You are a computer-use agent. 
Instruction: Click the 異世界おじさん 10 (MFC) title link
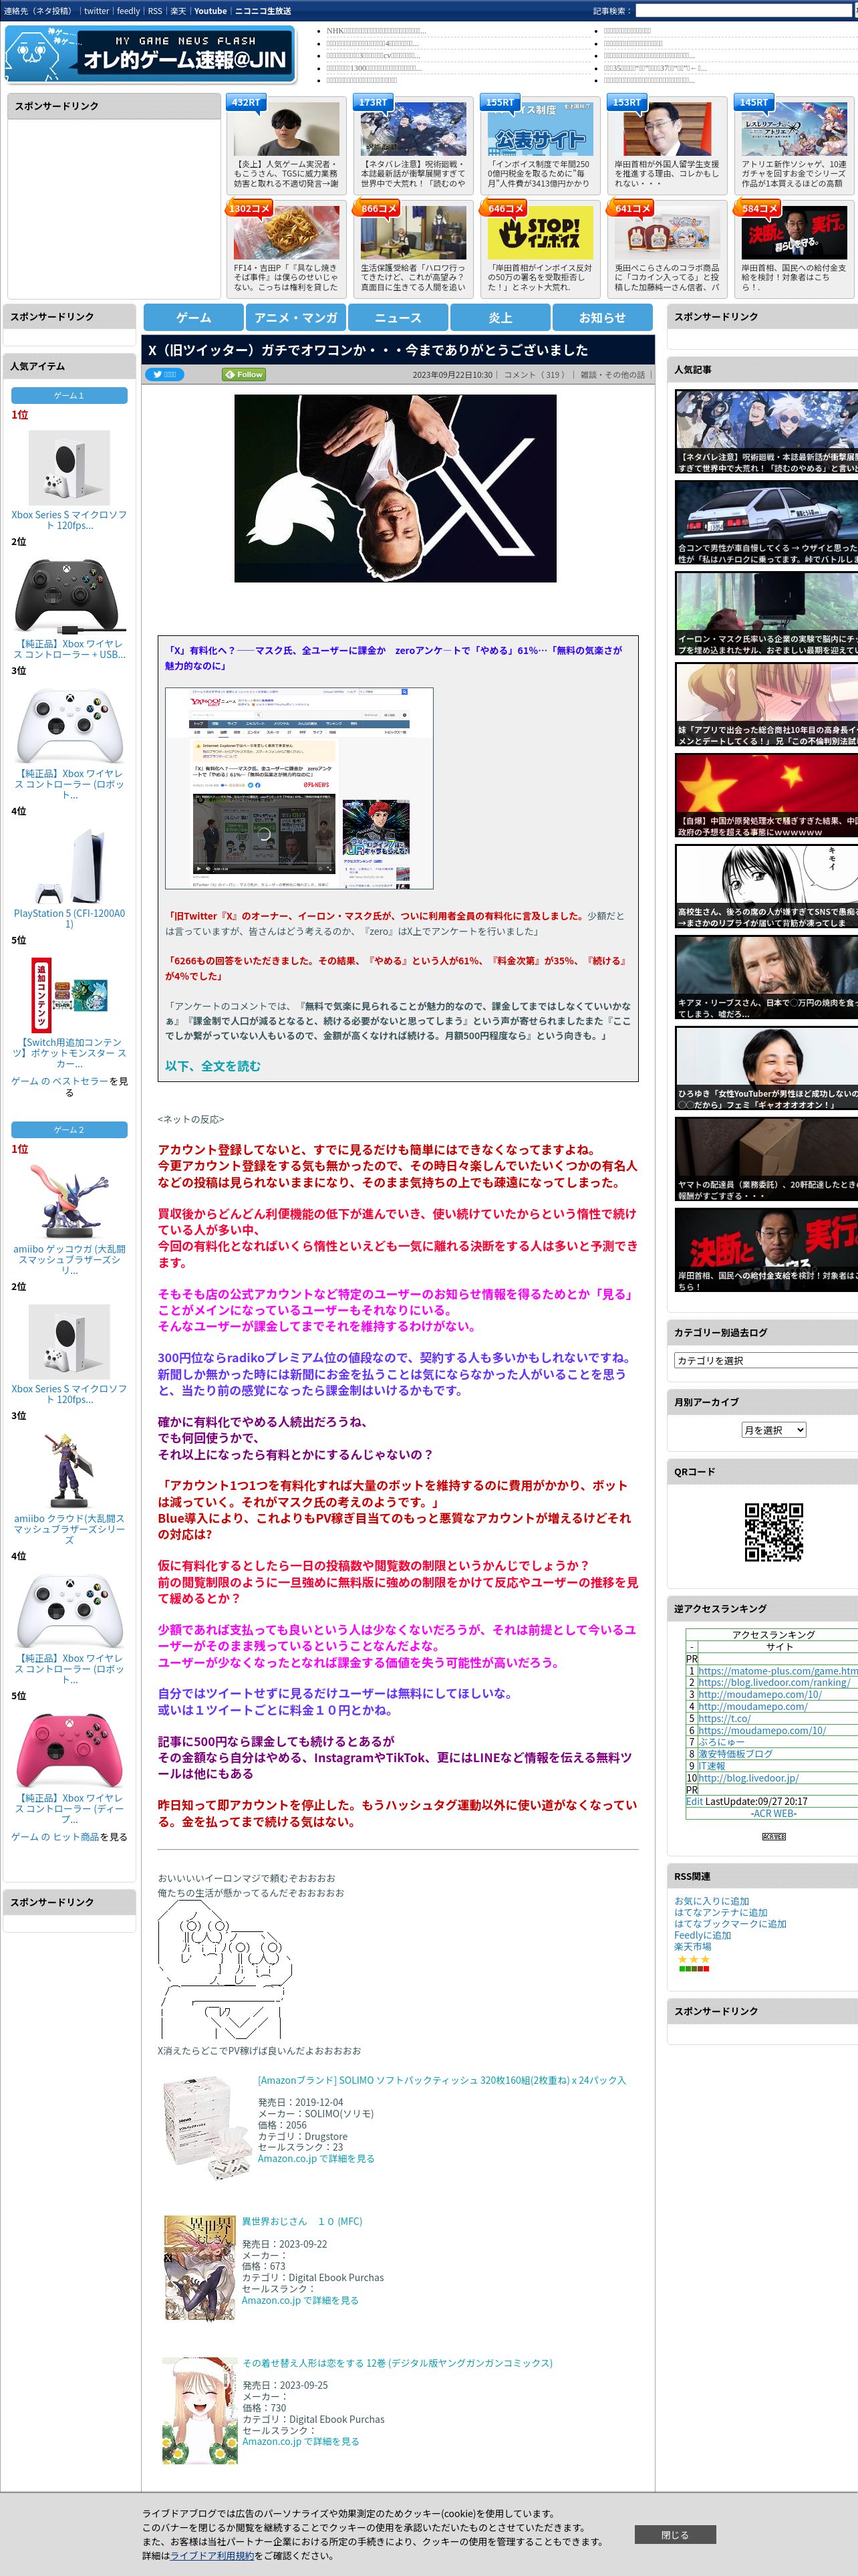(x=301, y=2220)
